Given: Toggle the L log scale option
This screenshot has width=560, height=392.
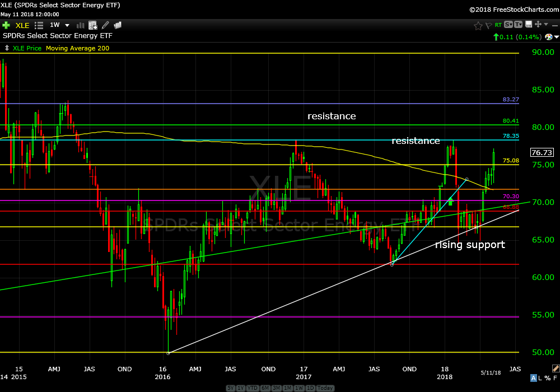Looking at the screenshot, I should 541,378.
